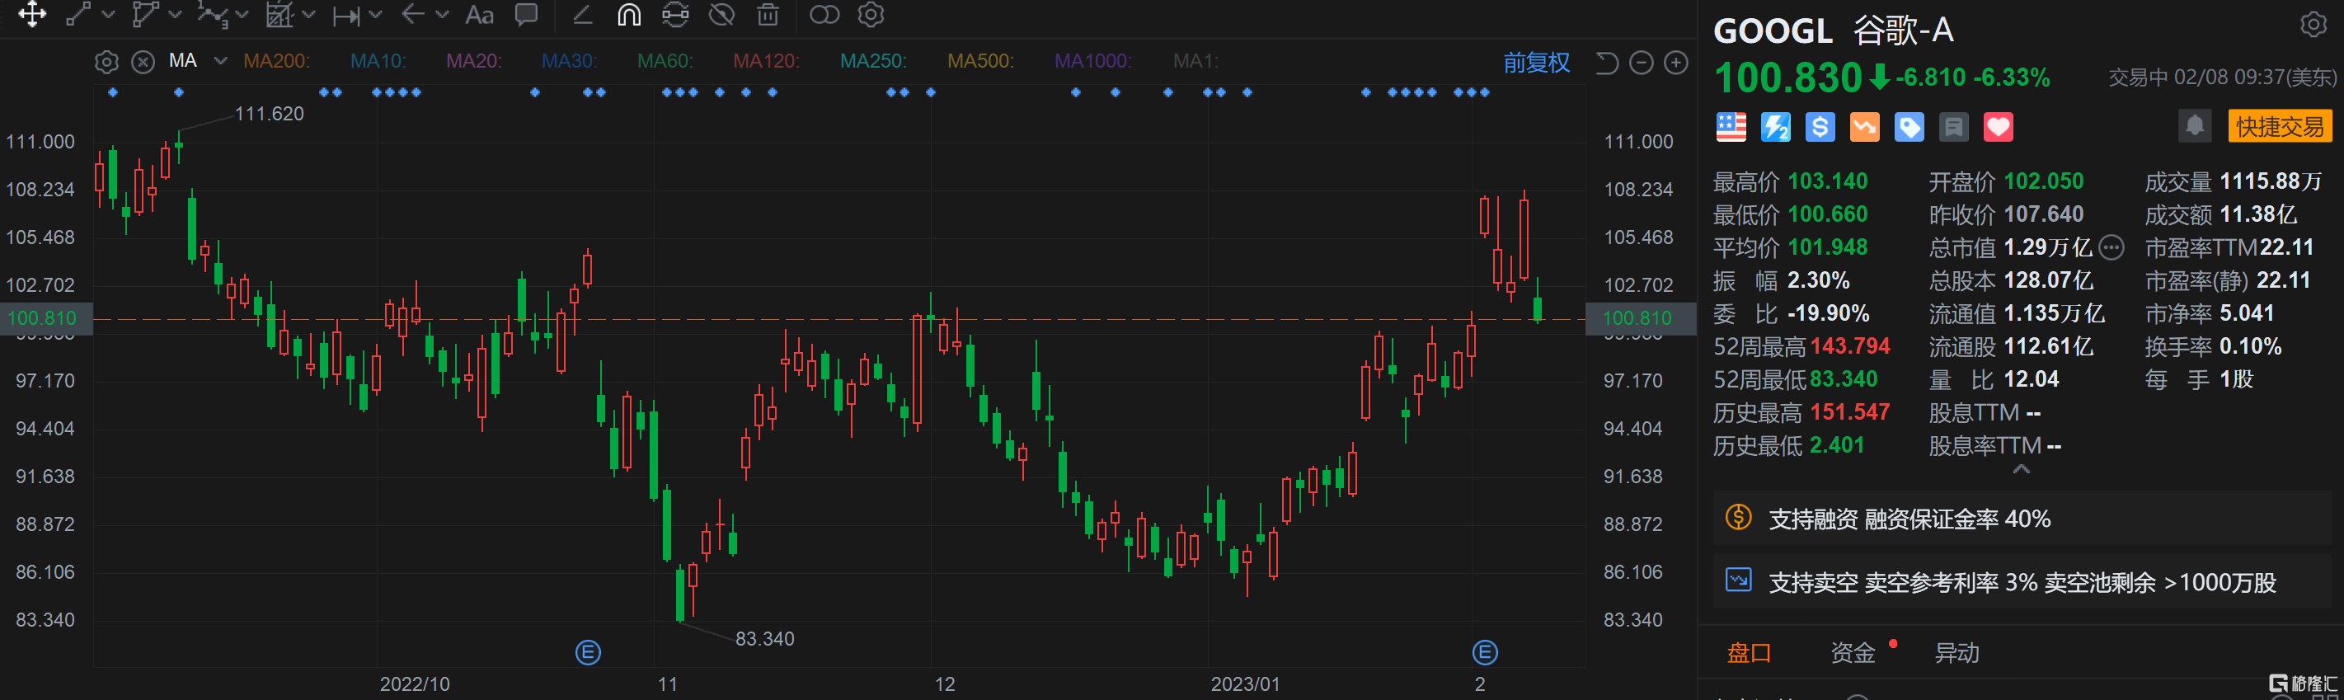Screen dimensions: 2344x700
Task: Click the red heart favorite icon
Action: [x=1999, y=128]
